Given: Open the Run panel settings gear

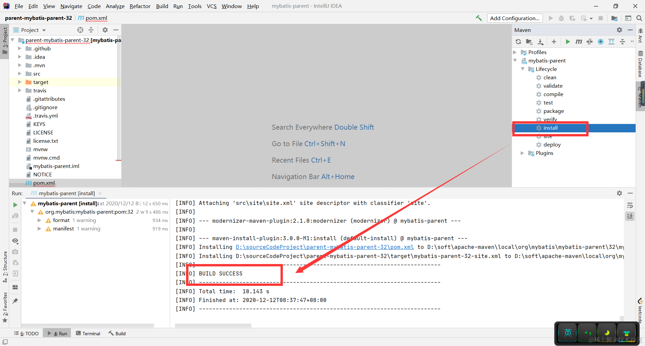Looking at the screenshot, I should (619, 193).
